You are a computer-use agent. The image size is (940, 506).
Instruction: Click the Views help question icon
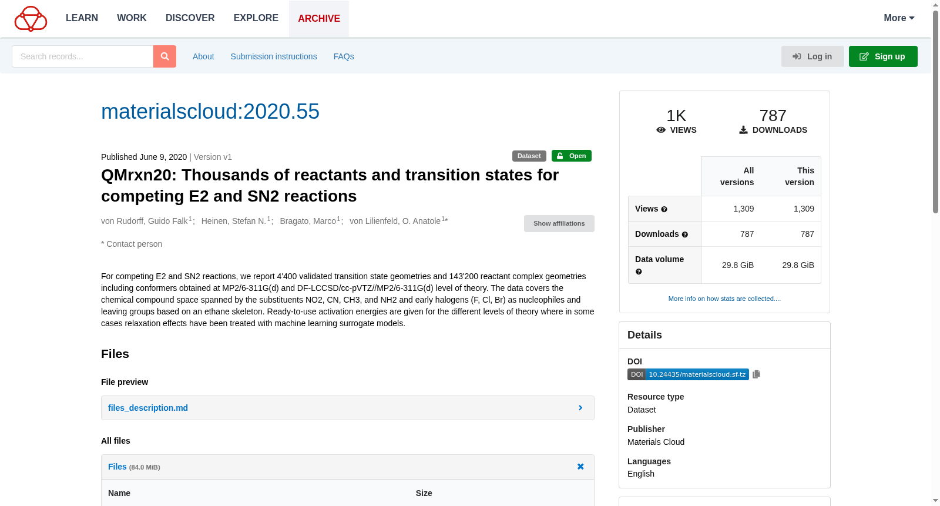click(664, 209)
